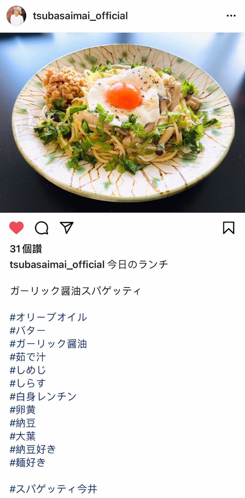Tap the spaghetti dish photo
This screenshot has width=245, height=498.
(x=122, y=122)
